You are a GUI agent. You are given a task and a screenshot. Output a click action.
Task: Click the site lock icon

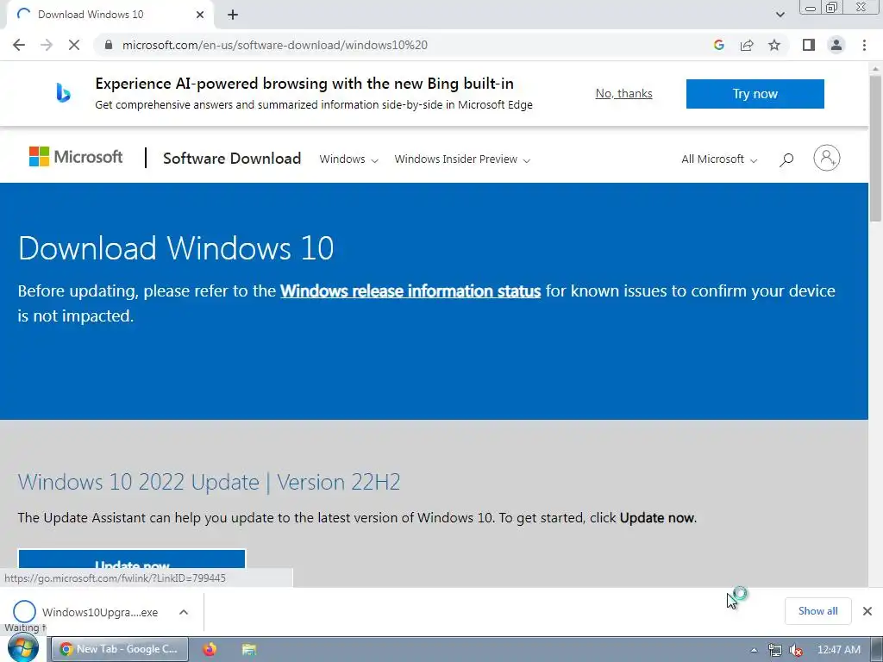tap(109, 45)
